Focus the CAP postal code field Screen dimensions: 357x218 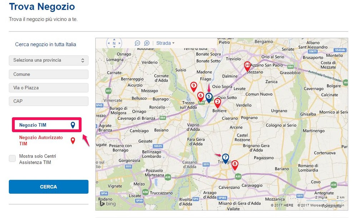click(49, 101)
